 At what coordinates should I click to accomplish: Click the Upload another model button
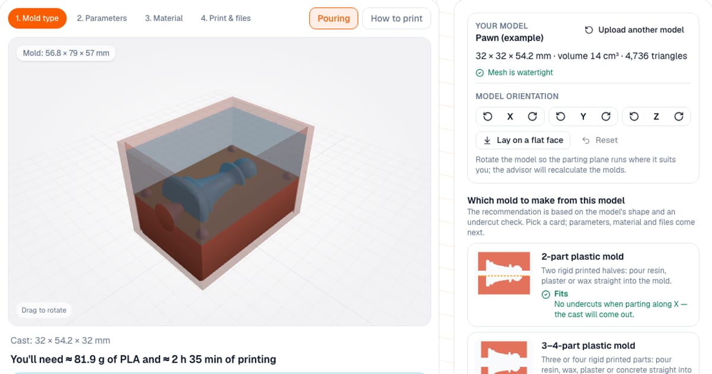pyautogui.click(x=634, y=30)
